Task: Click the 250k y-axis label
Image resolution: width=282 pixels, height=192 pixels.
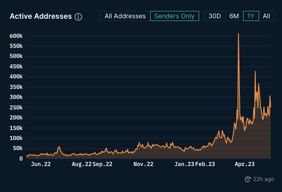Action: pos(16,108)
